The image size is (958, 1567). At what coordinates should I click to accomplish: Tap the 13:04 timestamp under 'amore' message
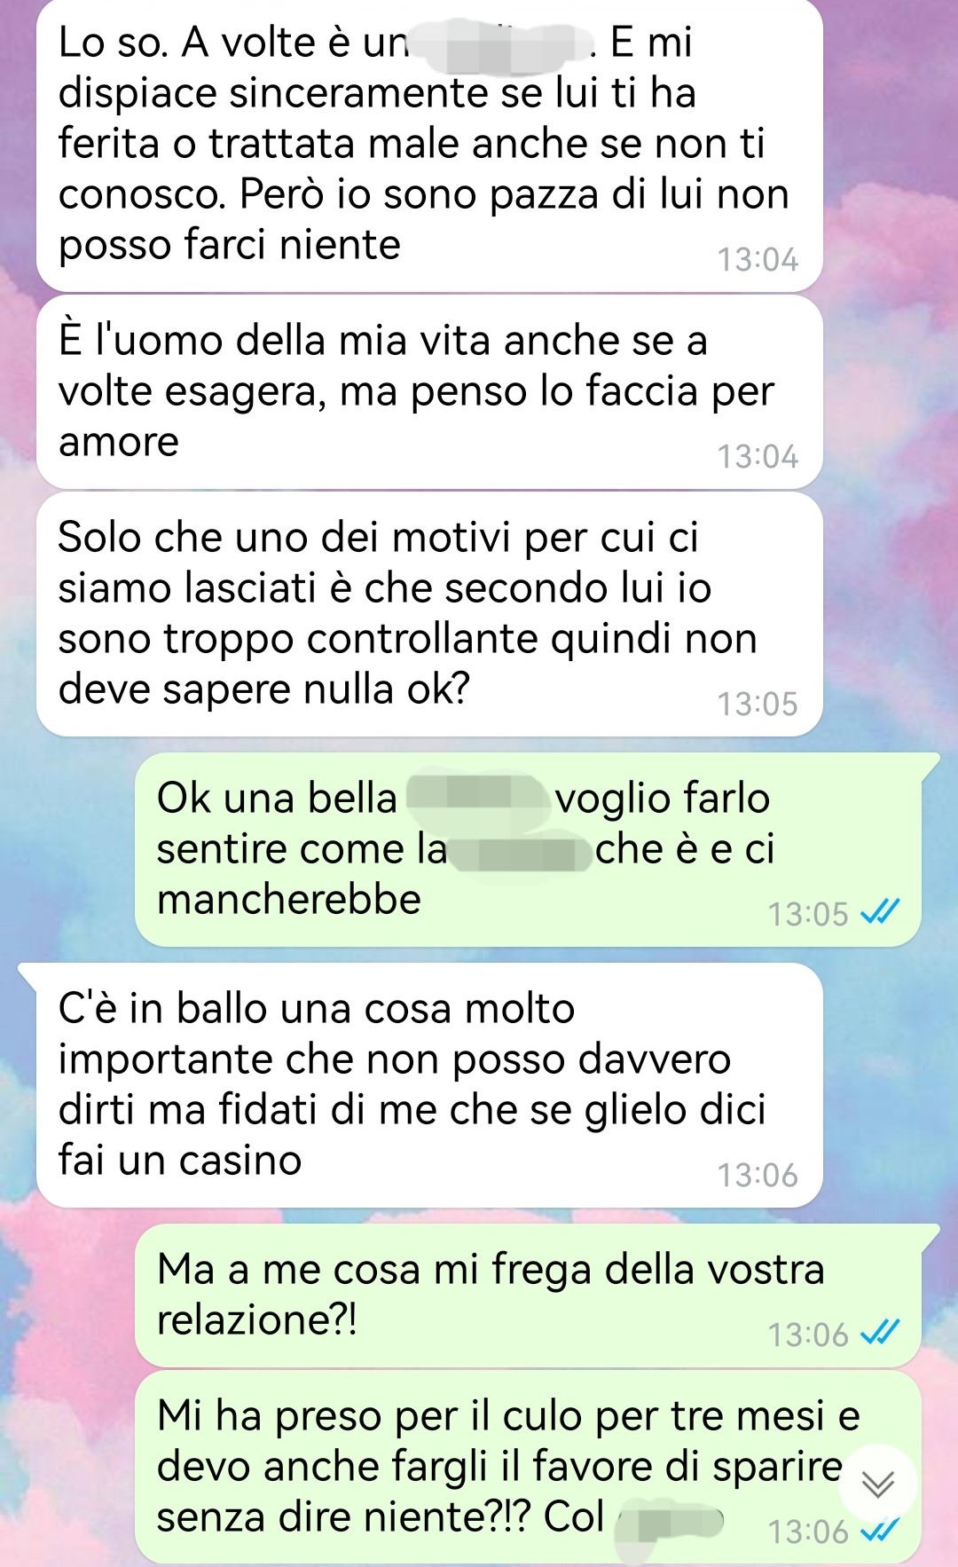click(x=758, y=457)
